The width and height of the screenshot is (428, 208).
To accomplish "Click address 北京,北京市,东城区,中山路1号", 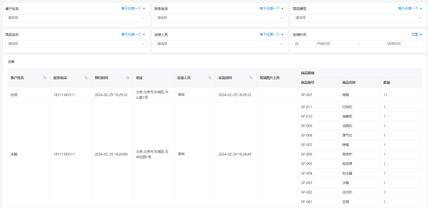I will coord(152,95).
